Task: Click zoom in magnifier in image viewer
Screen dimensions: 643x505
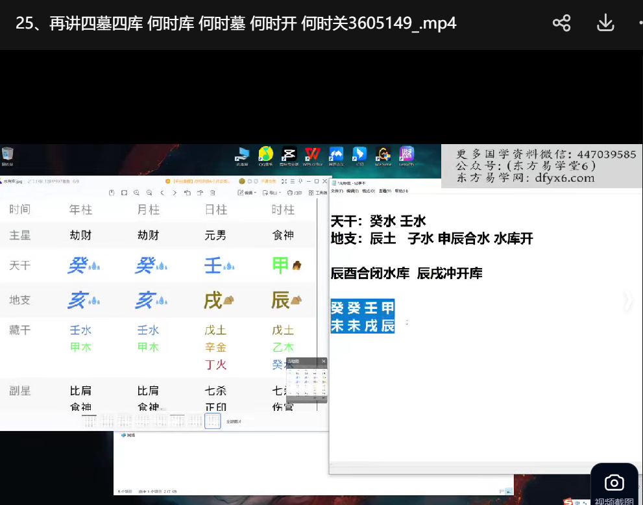Action: point(137,193)
